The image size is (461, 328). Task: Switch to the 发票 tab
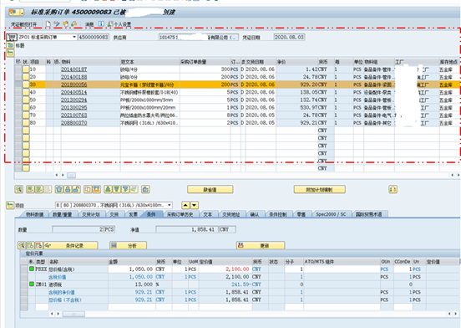click(x=133, y=214)
